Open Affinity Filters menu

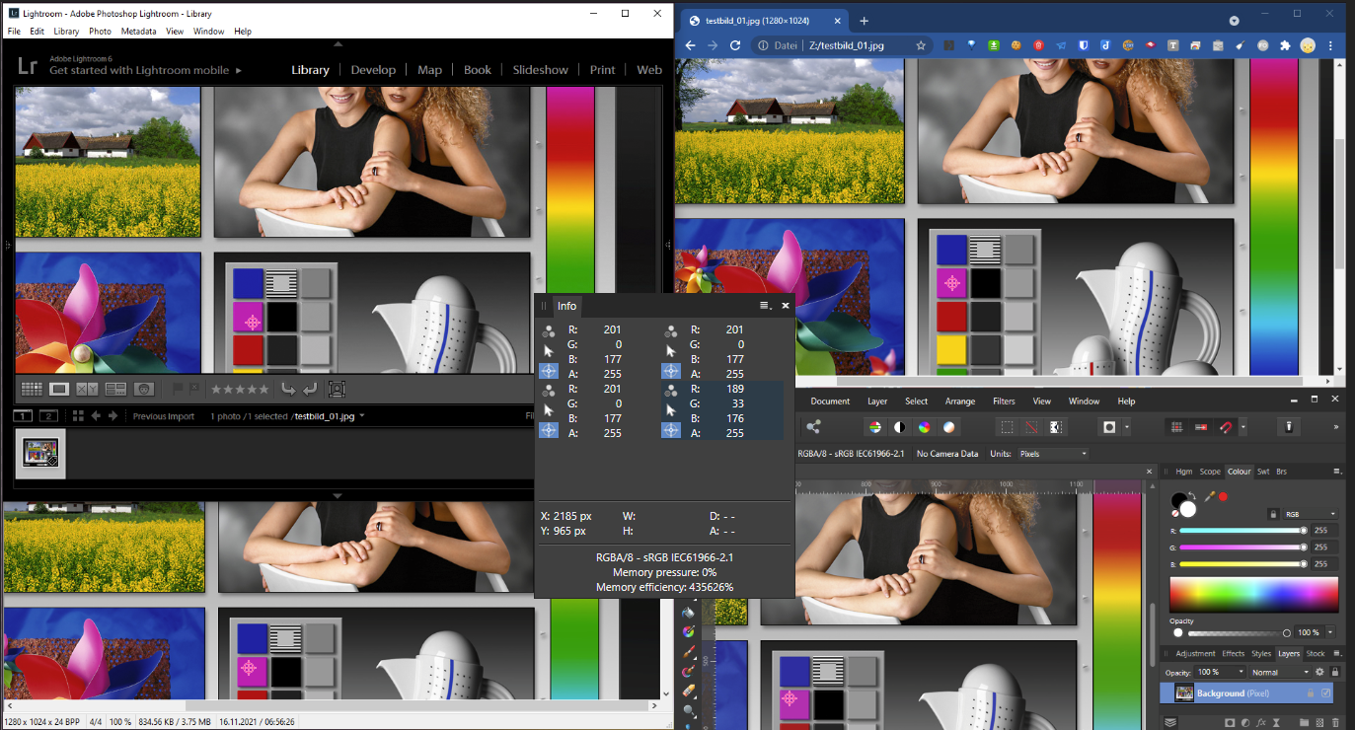[x=1004, y=401]
